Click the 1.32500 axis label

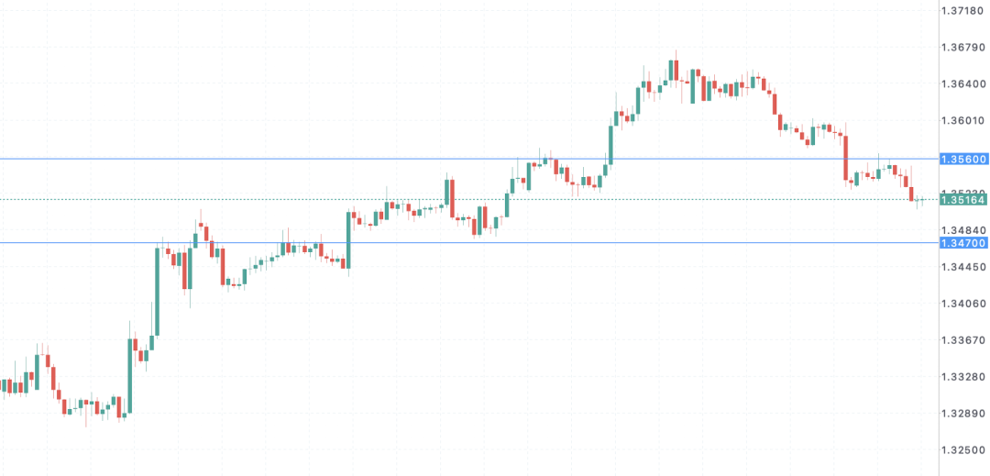click(962, 450)
